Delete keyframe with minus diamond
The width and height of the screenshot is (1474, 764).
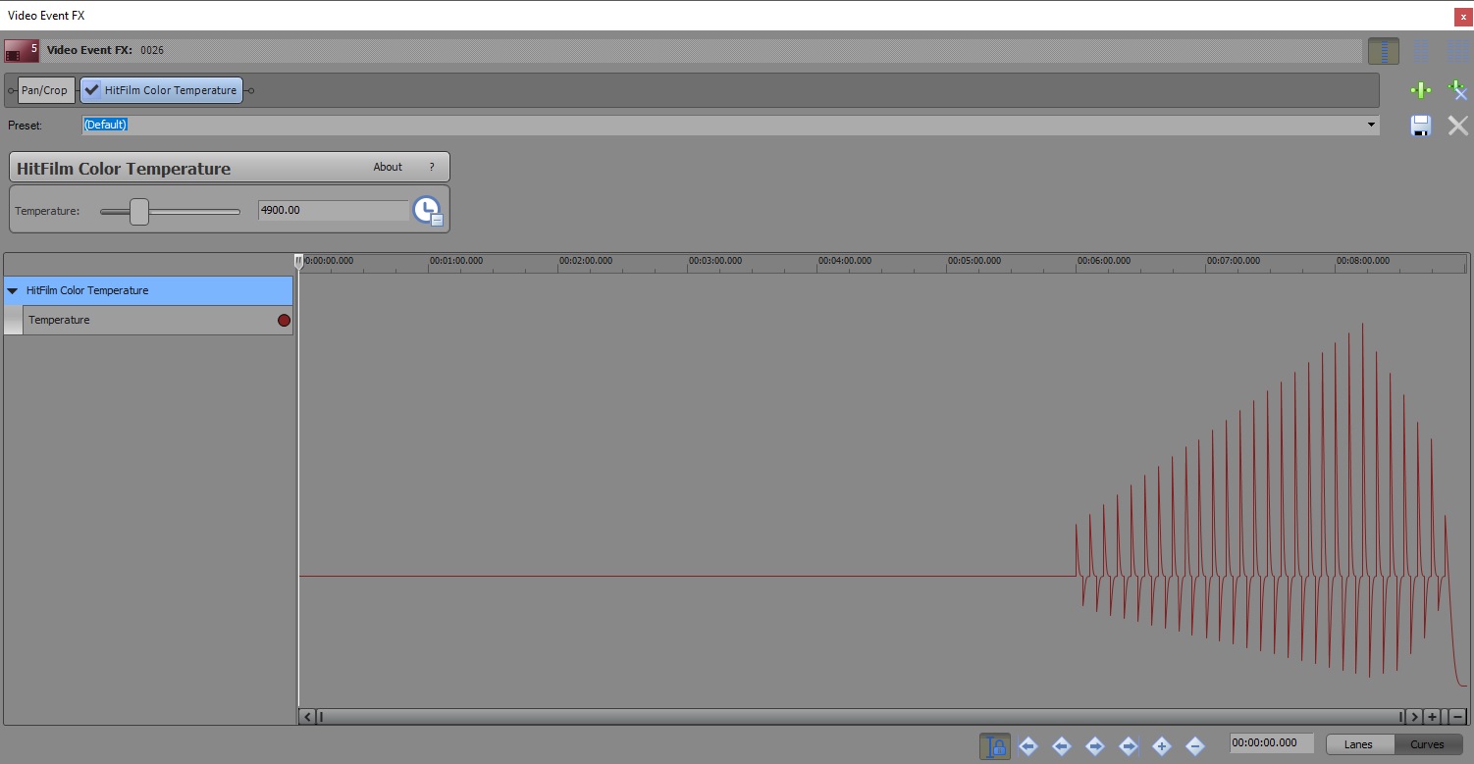(1195, 746)
